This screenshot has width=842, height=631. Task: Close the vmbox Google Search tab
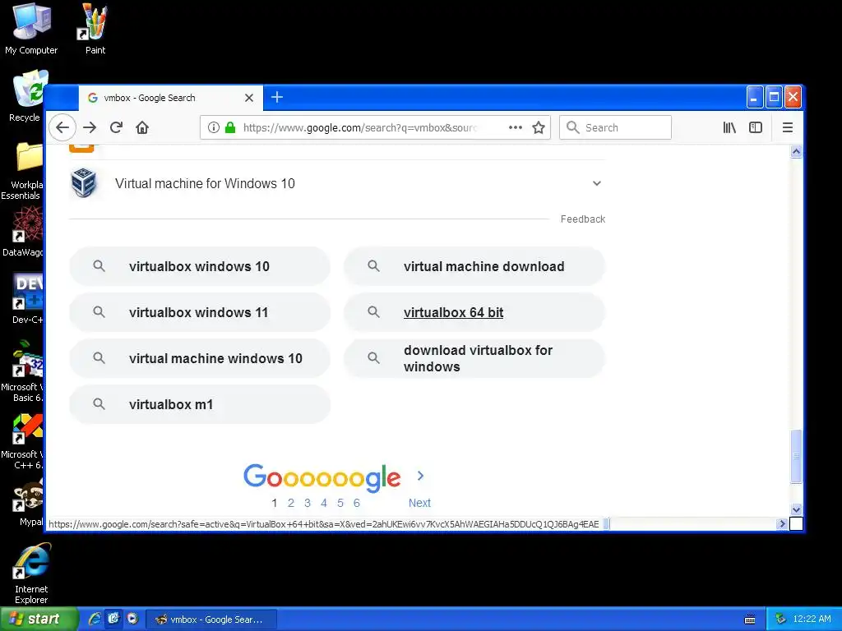[x=249, y=98]
